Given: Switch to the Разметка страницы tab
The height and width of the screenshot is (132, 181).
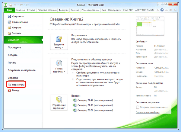Looking at the screenshot, I should [47, 10].
